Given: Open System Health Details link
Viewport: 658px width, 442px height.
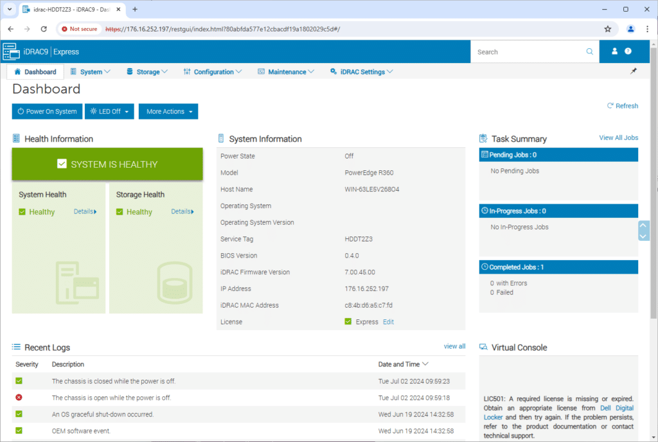Looking at the screenshot, I should pyautogui.click(x=85, y=211).
